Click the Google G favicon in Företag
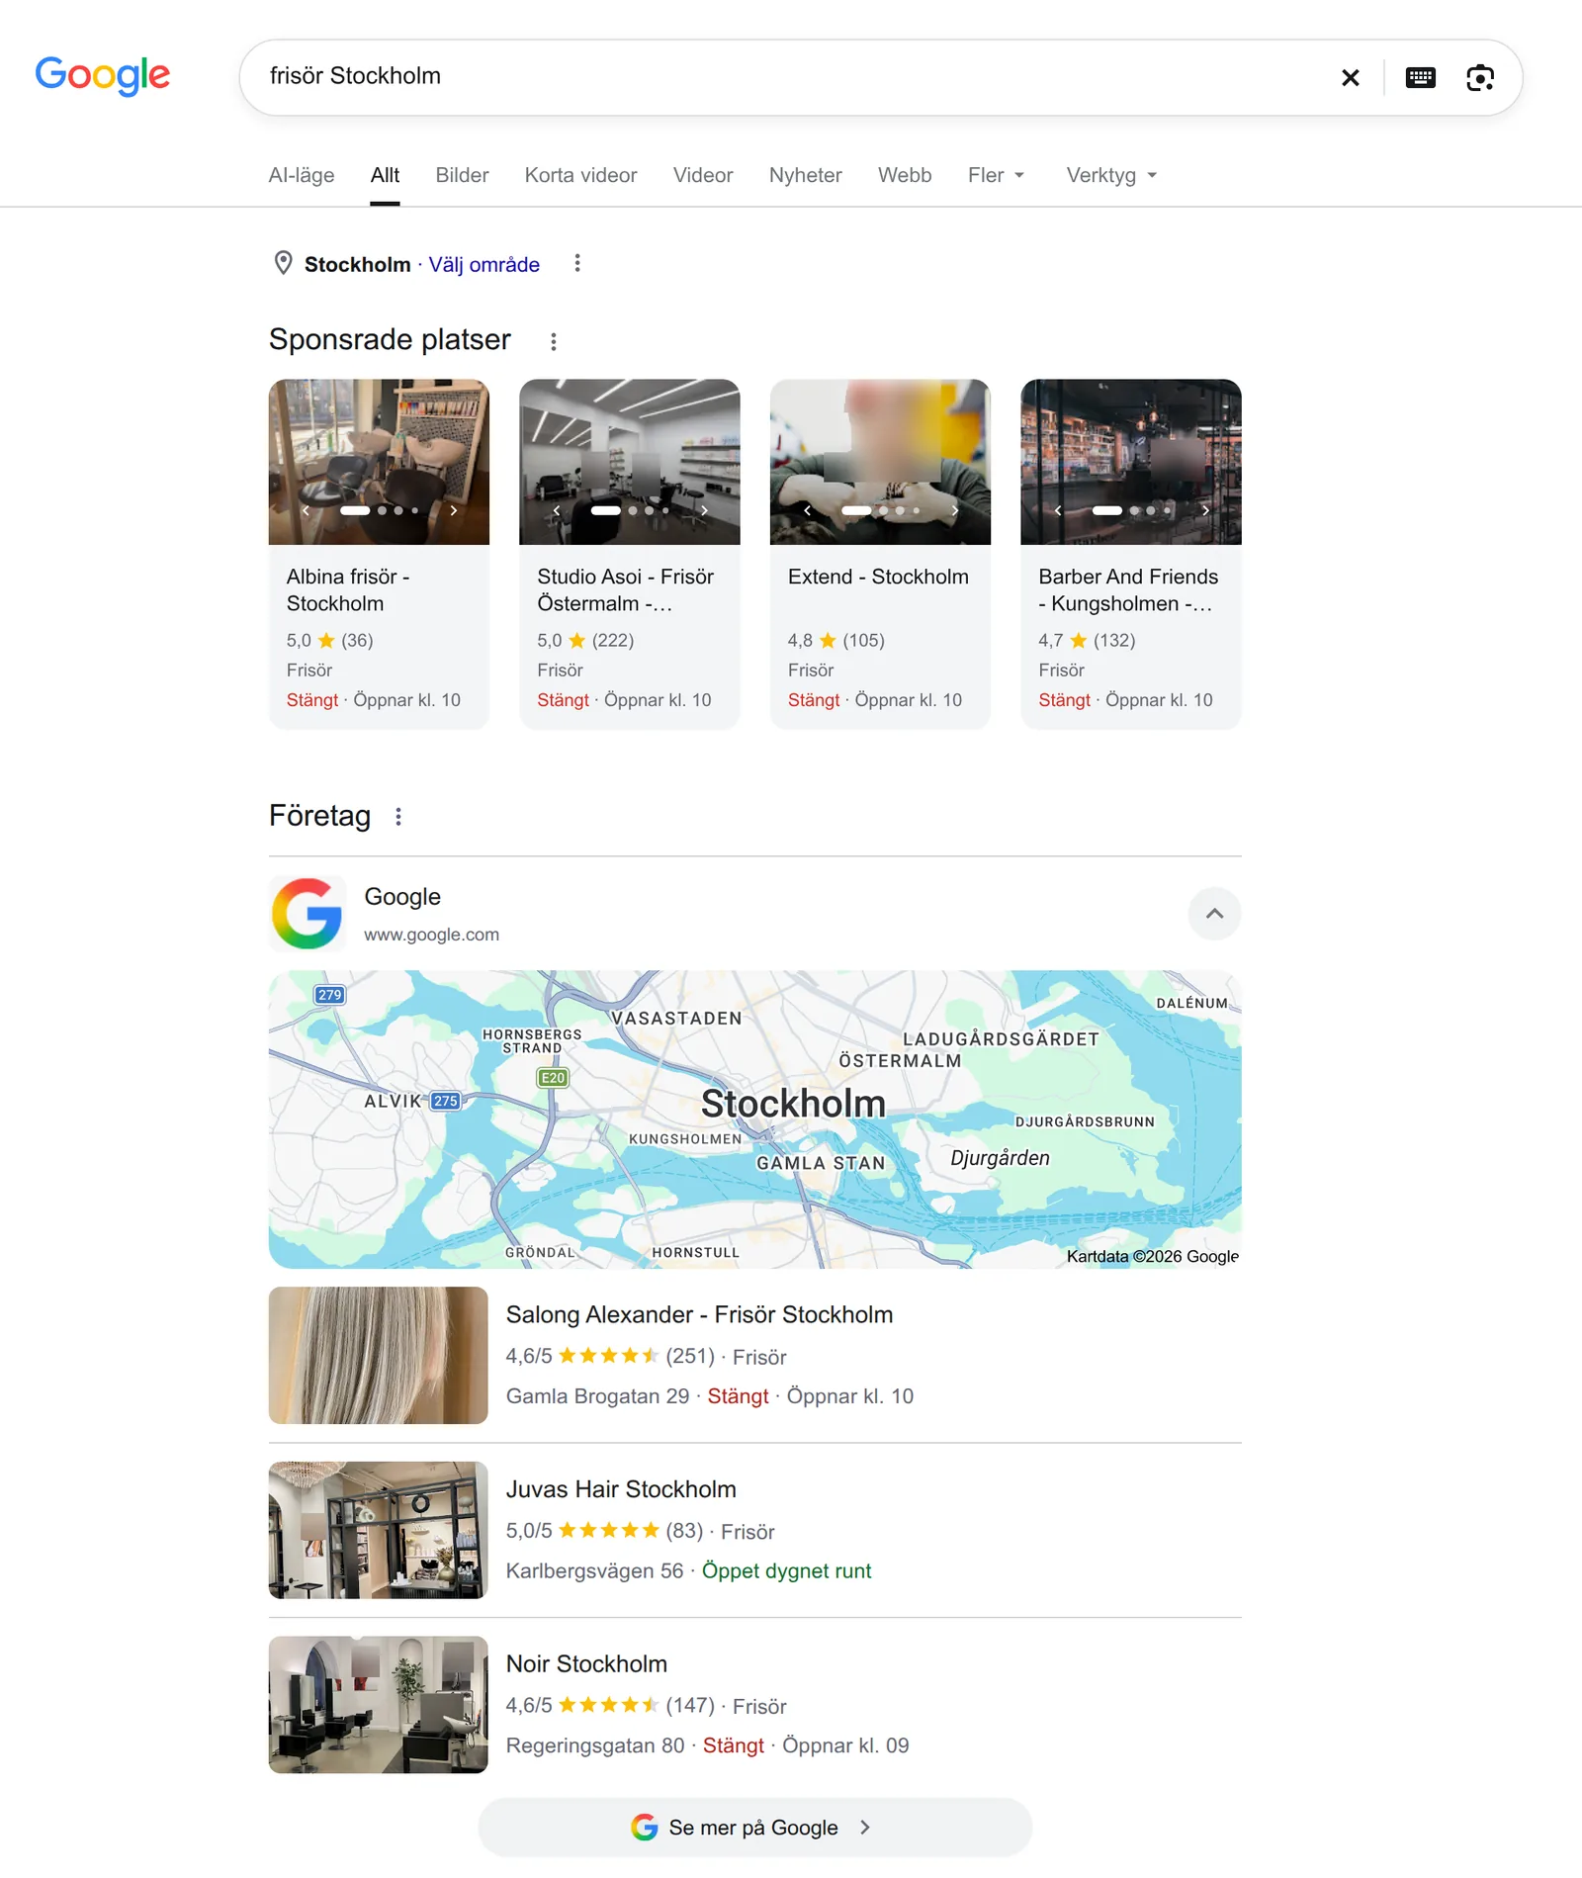The height and width of the screenshot is (1878, 1582). click(308, 914)
